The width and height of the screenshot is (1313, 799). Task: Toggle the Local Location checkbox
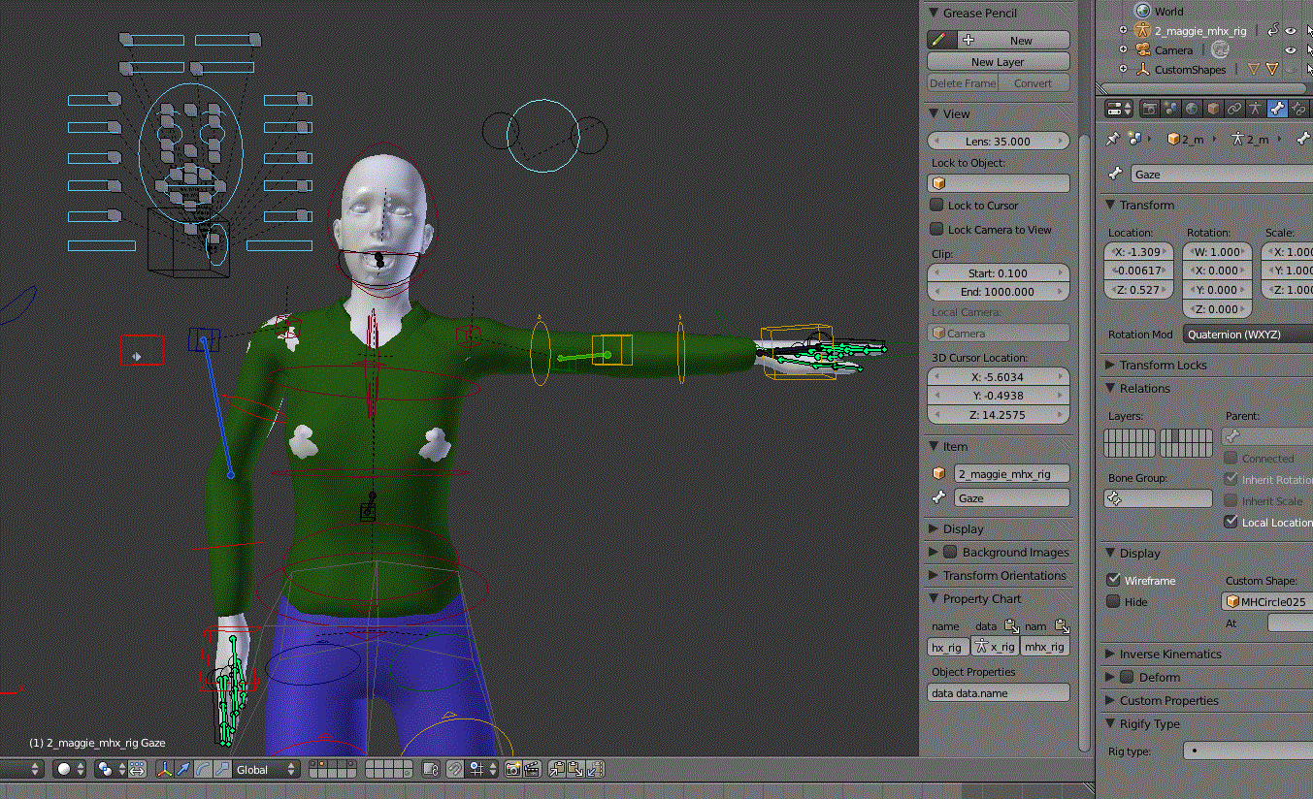[1231, 522]
